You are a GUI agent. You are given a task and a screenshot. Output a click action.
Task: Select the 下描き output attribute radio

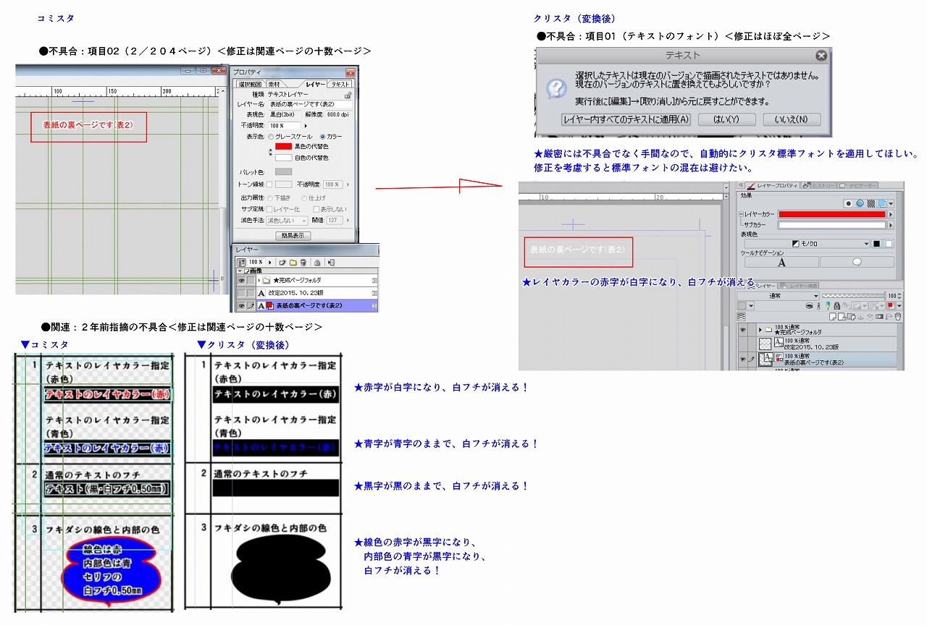pyautogui.click(x=271, y=197)
